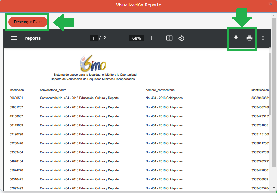Toggle the PDF sidebar menu icon

point(14,38)
